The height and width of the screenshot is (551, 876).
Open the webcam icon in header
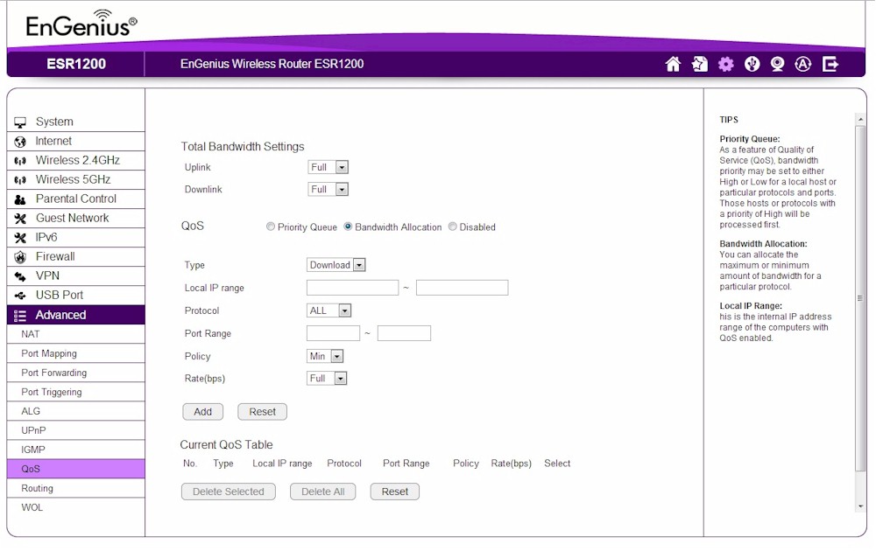[777, 64]
